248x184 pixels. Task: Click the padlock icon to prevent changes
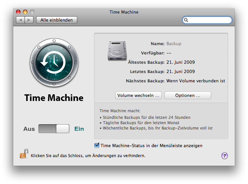tap(24, 153)
